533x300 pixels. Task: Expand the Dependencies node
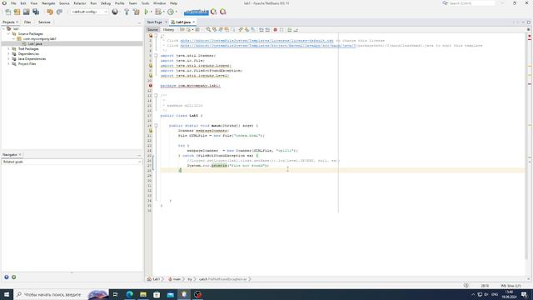[x=8, y=53]
